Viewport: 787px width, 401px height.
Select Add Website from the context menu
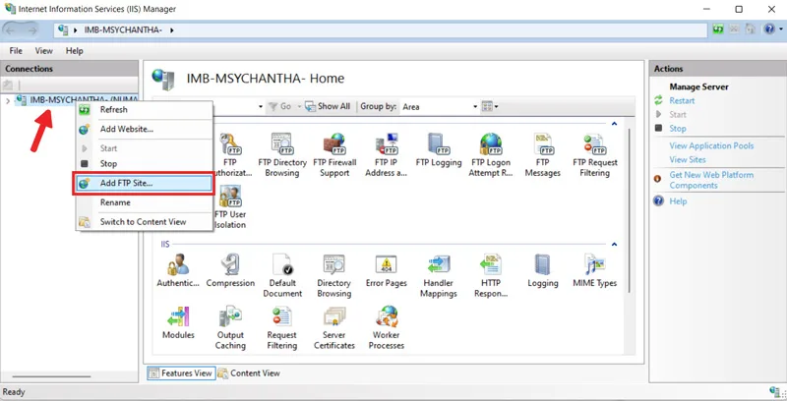144,129
